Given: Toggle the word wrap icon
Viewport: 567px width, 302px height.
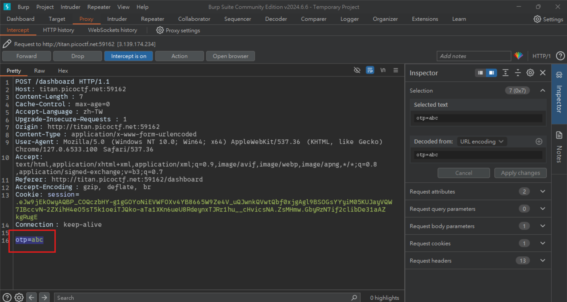Looking at the screenshot, I should click(370, 70).
